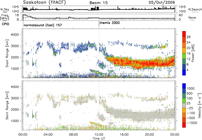
Task: Click the '12:00' time axis tick label
Action: point(99,134)
